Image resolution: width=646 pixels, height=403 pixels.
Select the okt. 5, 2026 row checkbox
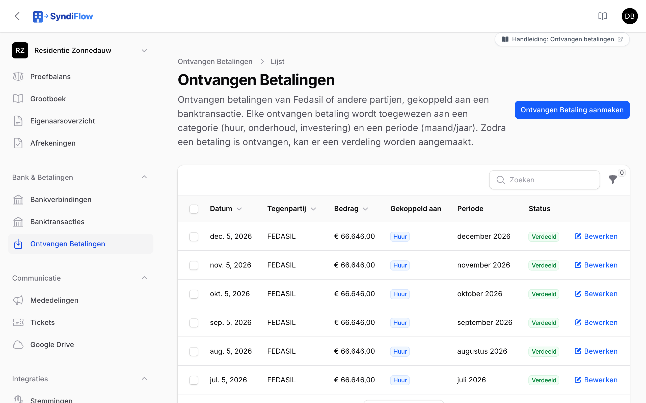coord(194,294)
